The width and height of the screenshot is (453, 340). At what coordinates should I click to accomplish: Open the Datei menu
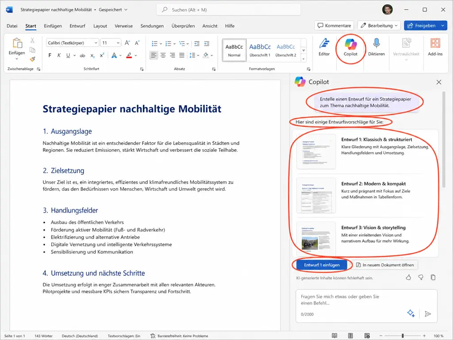tap(12, 26)
